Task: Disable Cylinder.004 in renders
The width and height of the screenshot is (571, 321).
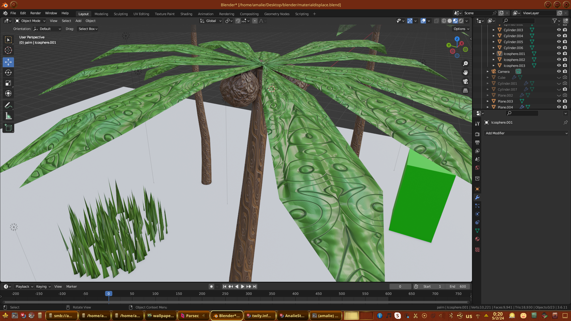Action: (565, 36)
